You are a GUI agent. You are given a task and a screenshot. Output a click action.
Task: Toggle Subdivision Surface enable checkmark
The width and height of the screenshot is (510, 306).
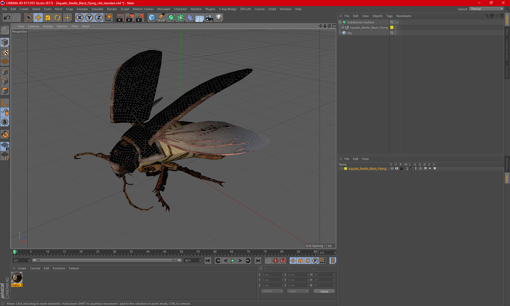tap(398, 22)
